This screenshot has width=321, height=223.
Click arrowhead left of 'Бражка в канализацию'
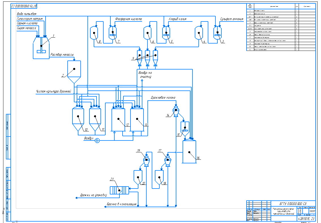[x=105, y=207]
